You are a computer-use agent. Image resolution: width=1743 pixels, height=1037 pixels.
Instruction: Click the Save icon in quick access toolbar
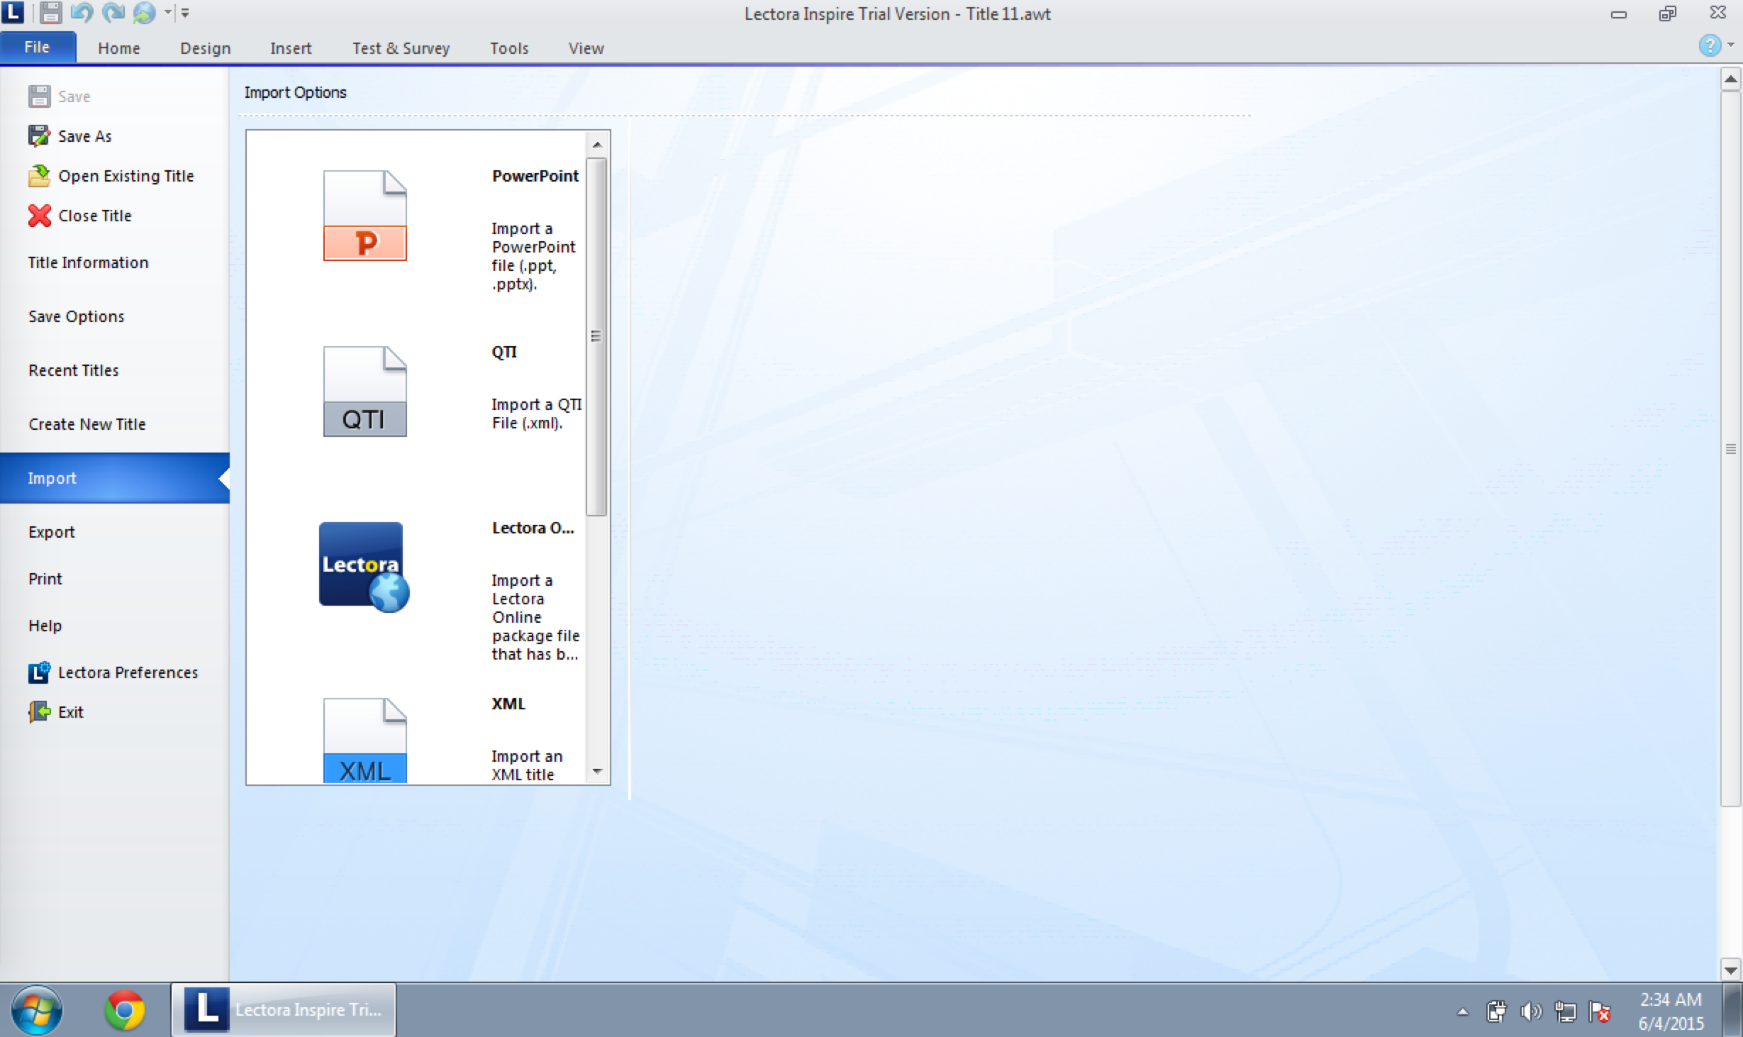(50, 13)
